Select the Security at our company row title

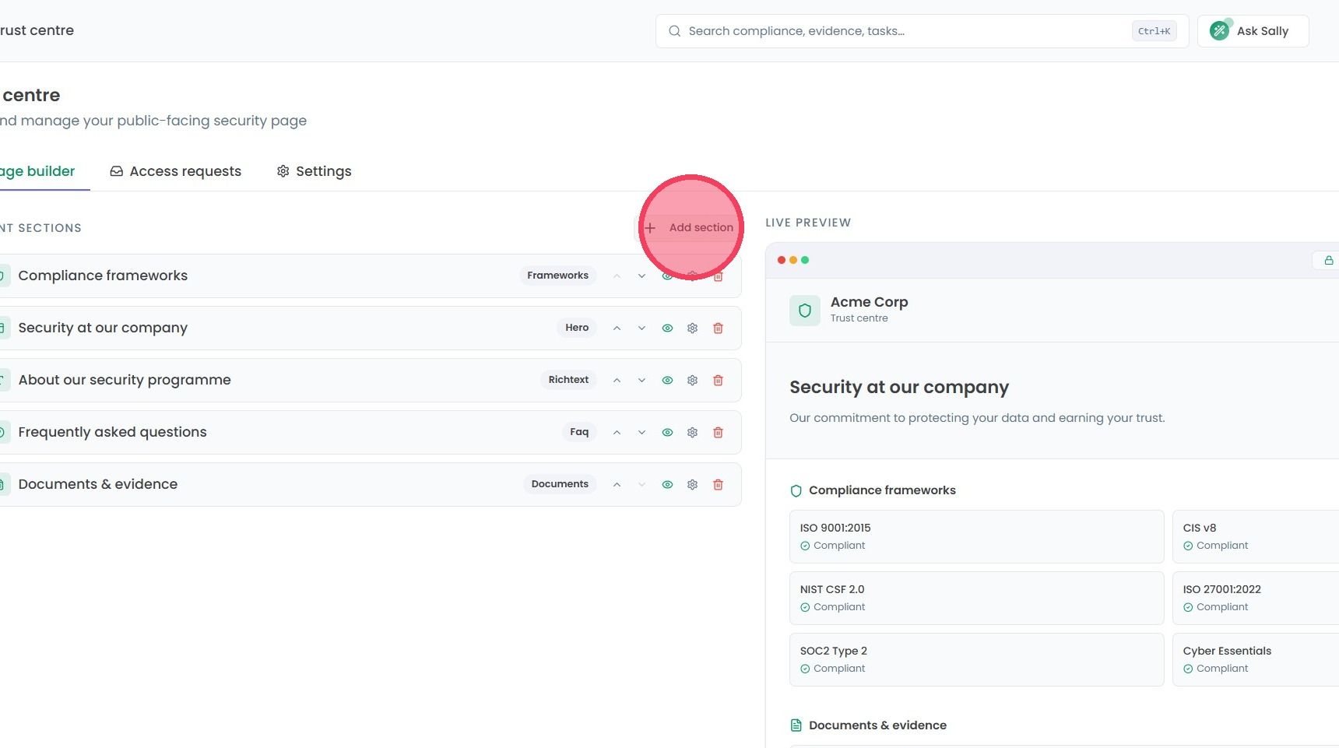click(x=103, y=328)
